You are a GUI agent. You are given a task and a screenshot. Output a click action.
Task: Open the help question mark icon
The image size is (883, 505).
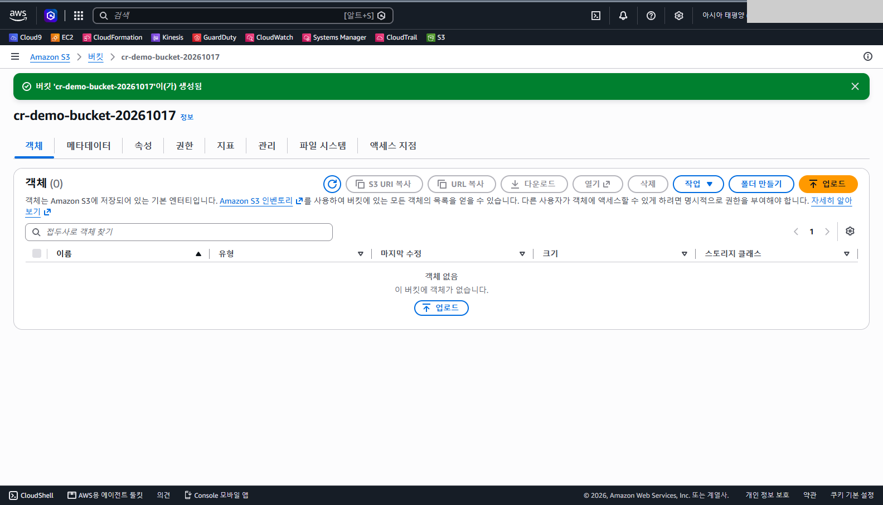pos(651,16)
